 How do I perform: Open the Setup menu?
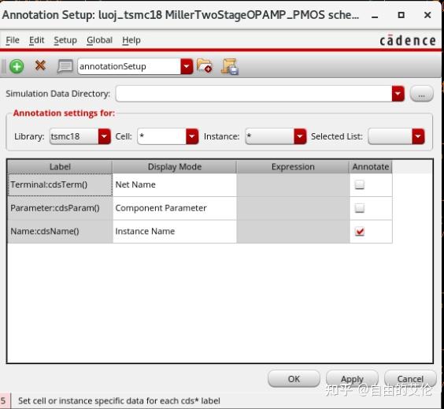[x=65, y=40]
